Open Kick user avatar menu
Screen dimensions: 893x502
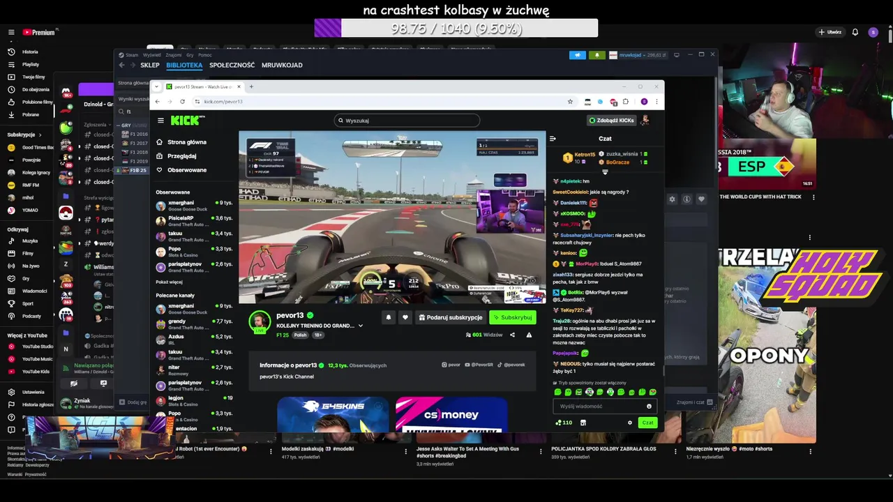click(x=645, y=121)
